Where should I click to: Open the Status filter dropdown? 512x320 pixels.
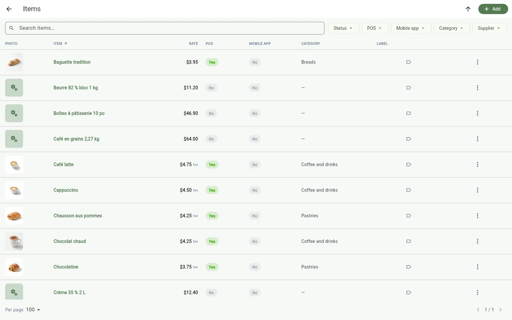click(x=344, y=28)
